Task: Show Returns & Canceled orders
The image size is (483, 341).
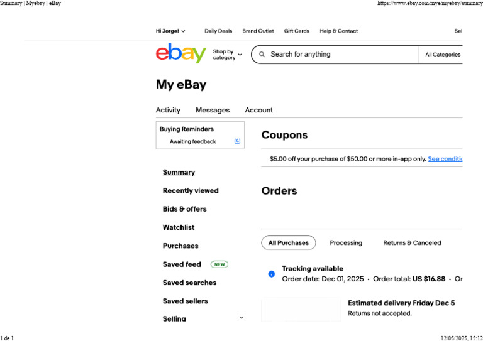Action: [412, 242]
